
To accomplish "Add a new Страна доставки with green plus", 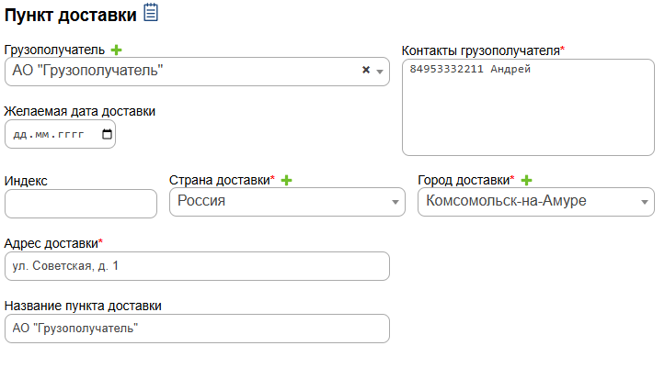I will 286,181.
